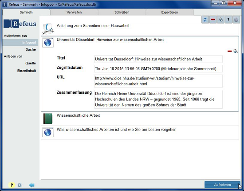Open the question mark help in top toolbar
The width and height of the screenshot is (244, 191).
[228, 20]
